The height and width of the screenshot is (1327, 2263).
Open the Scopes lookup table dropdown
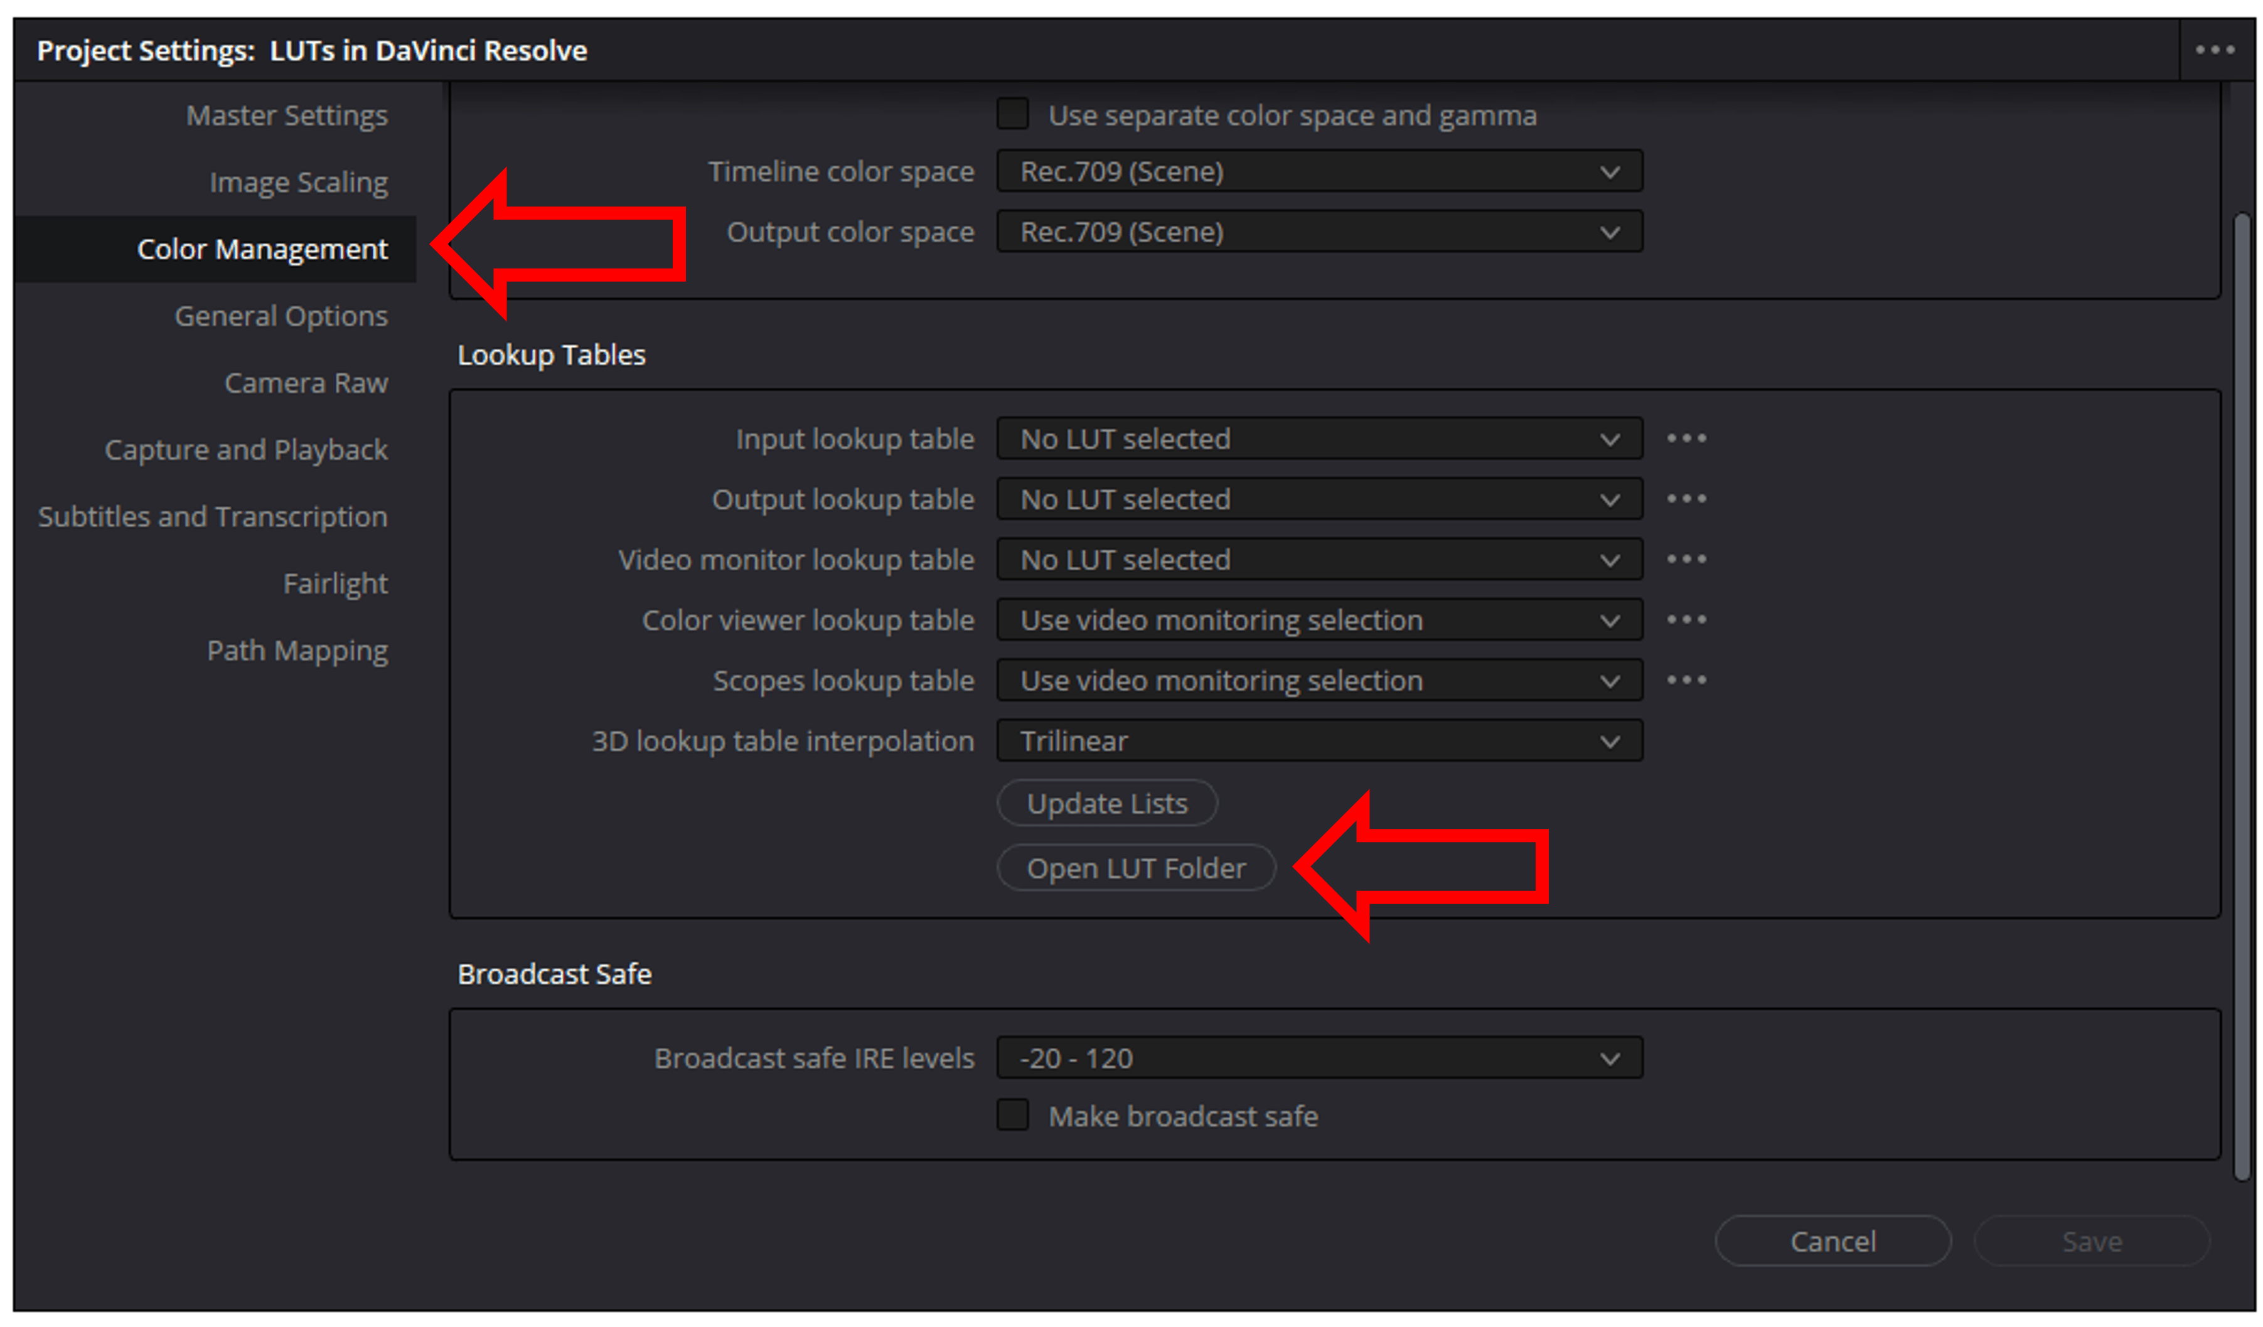click(1319, 681)
